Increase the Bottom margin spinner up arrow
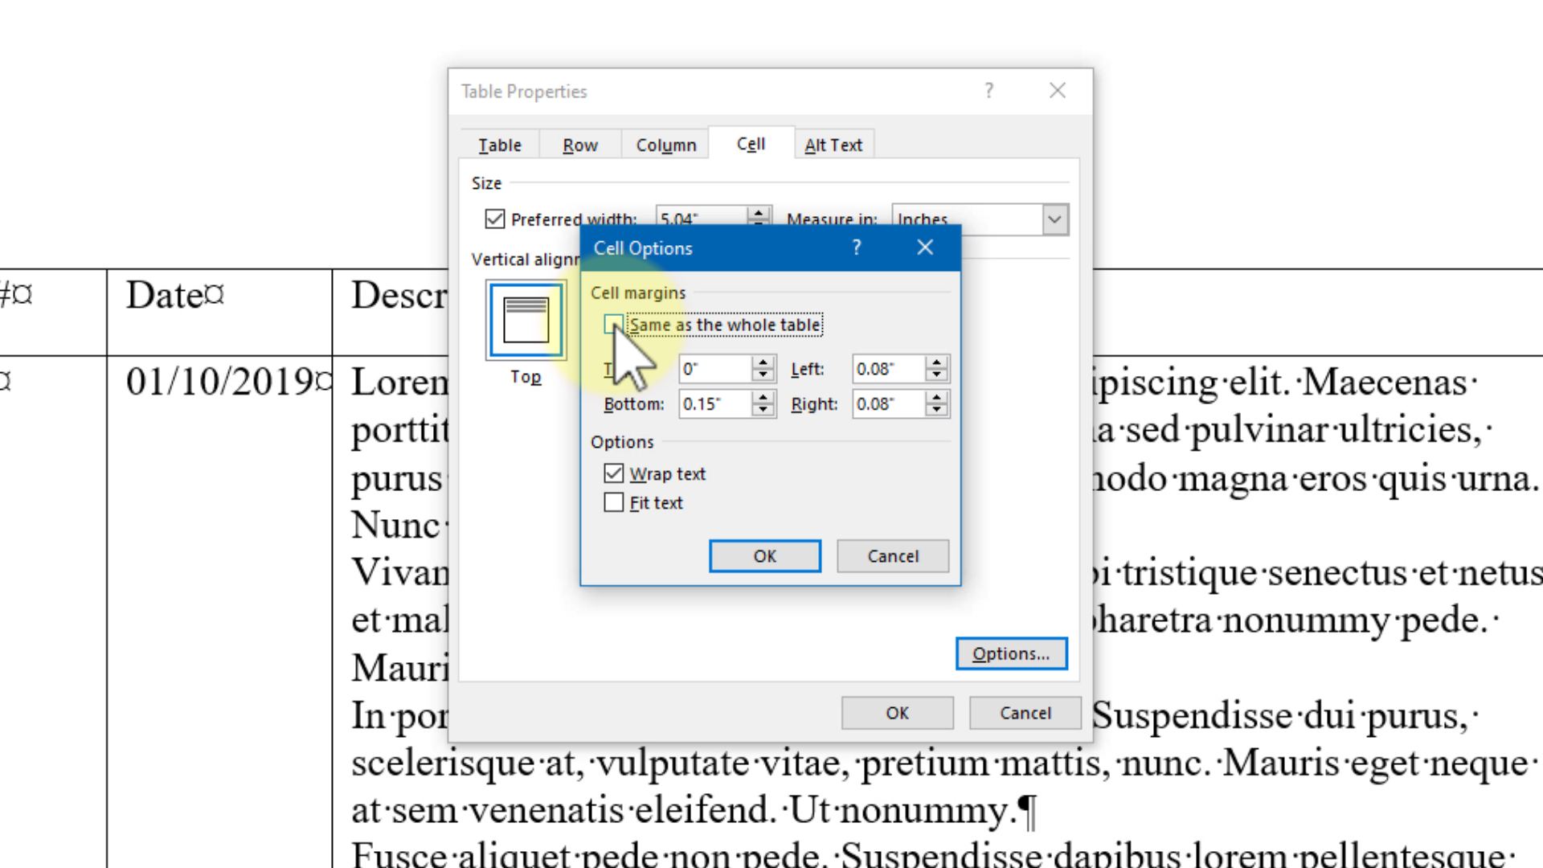 (x=763, y=397)
